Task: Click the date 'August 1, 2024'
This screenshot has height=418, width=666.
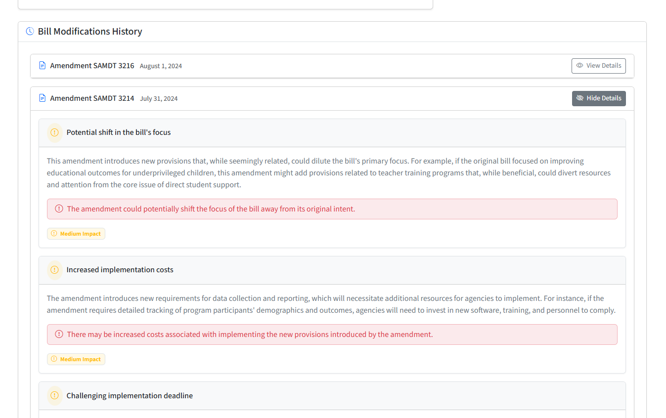Action: click(x=161, y=66)
